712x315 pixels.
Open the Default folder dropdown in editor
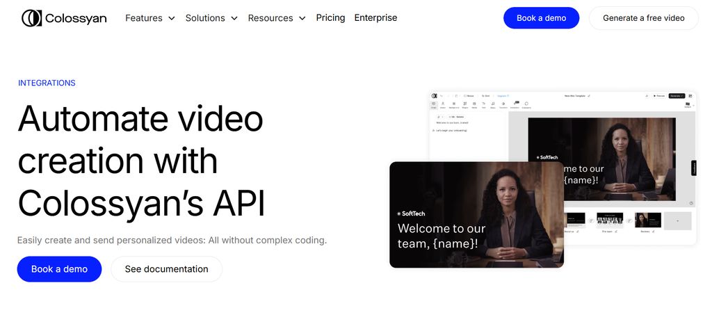[x=688, y=105]
